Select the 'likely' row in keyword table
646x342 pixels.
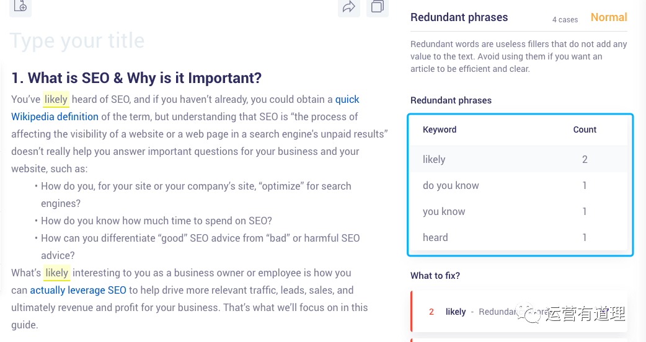pyautogui.click(x=519, y=159)
